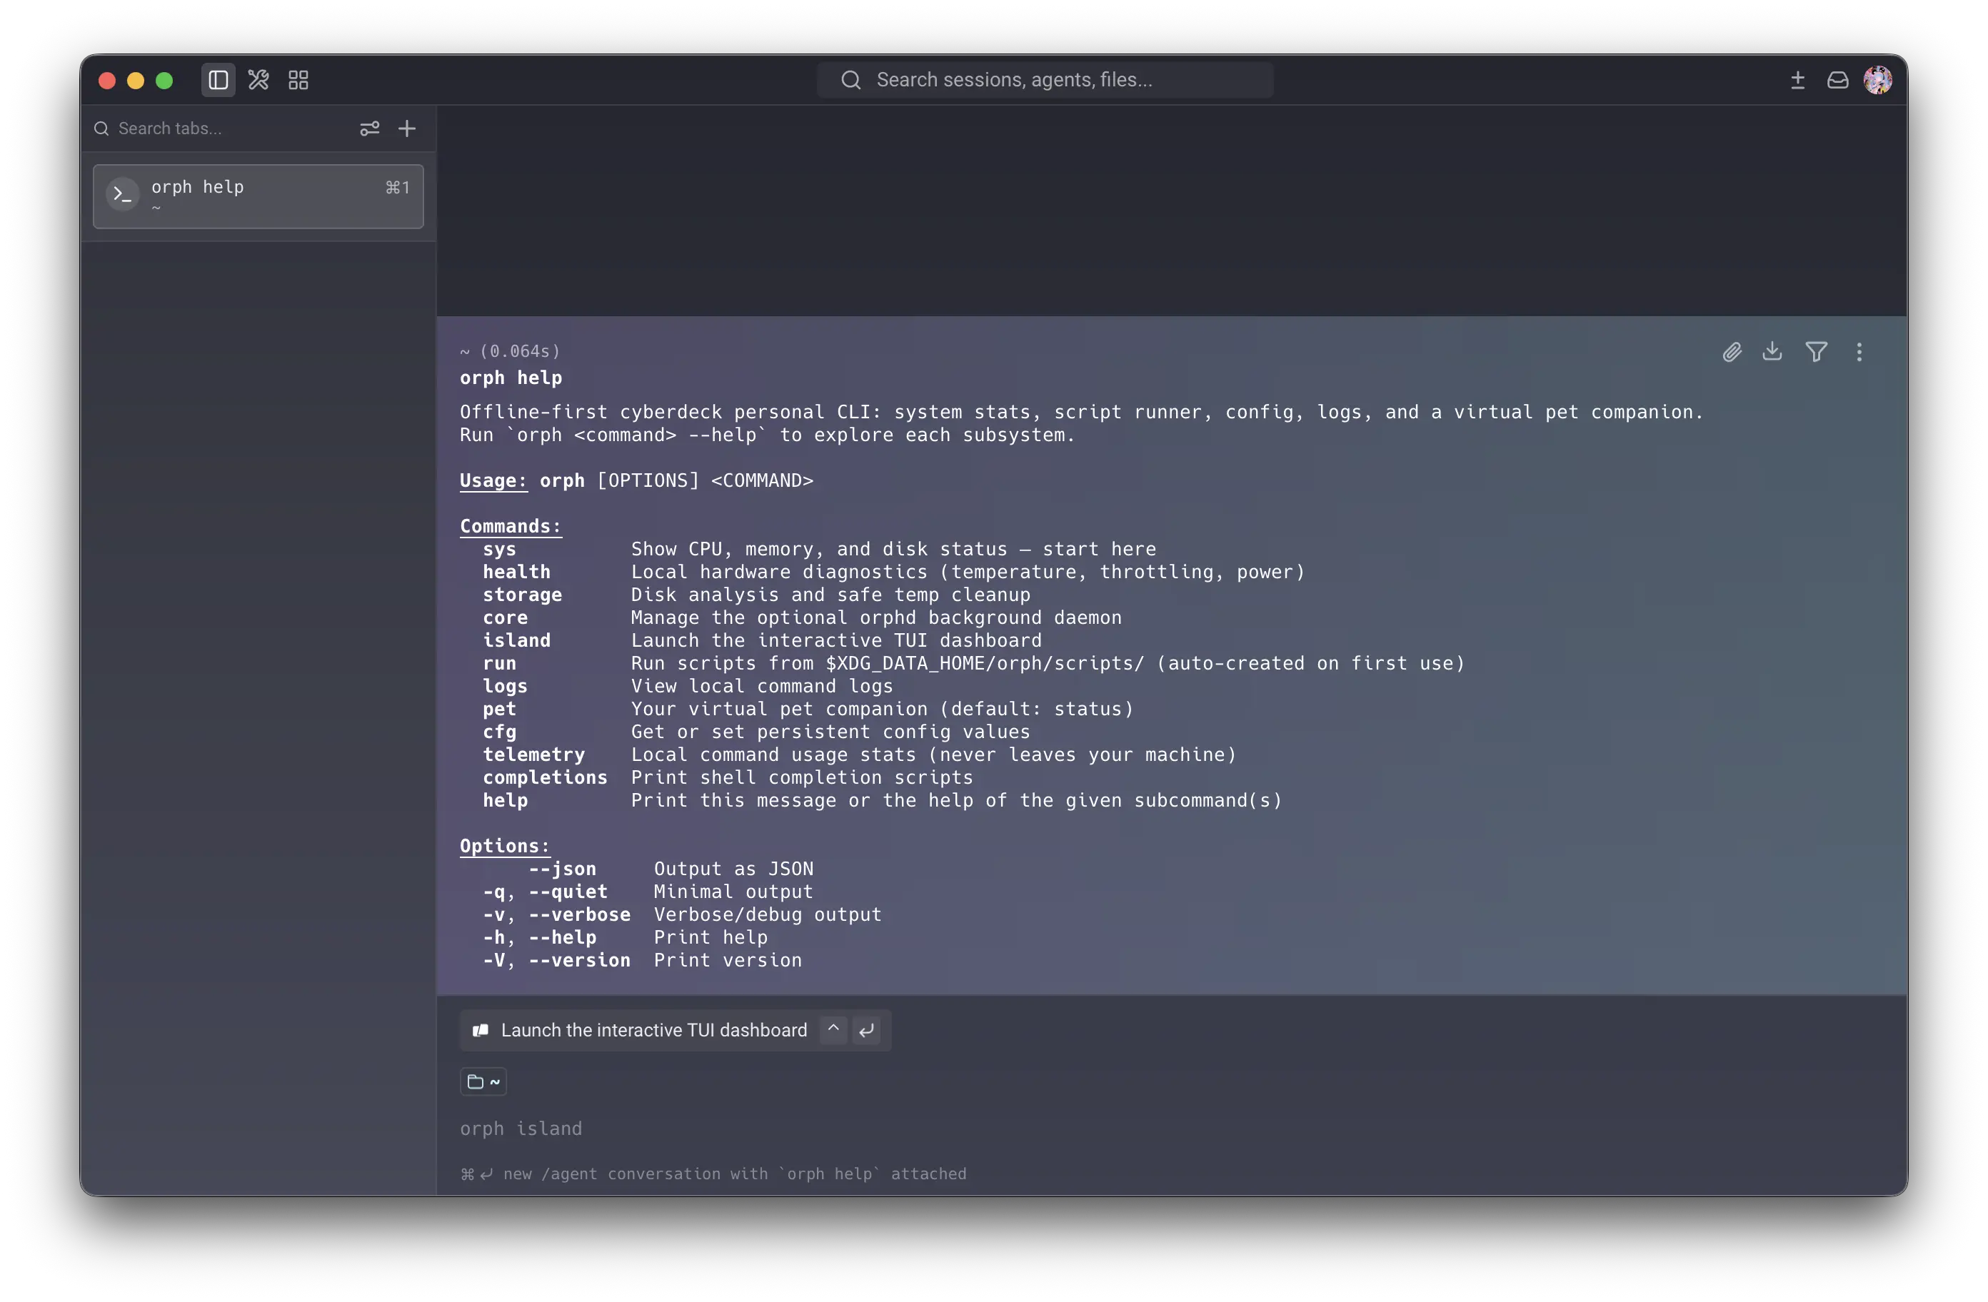Click the terminal prompt icon in the 'orph help' tab
This screenshot has height=1302, width=1988.
(x=123, y=196)
